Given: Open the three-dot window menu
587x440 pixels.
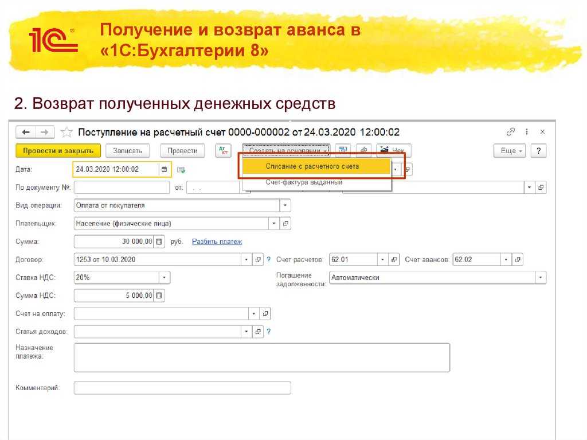Looking at the screenshot, I should pyautogui.click(x=527, y=132).
